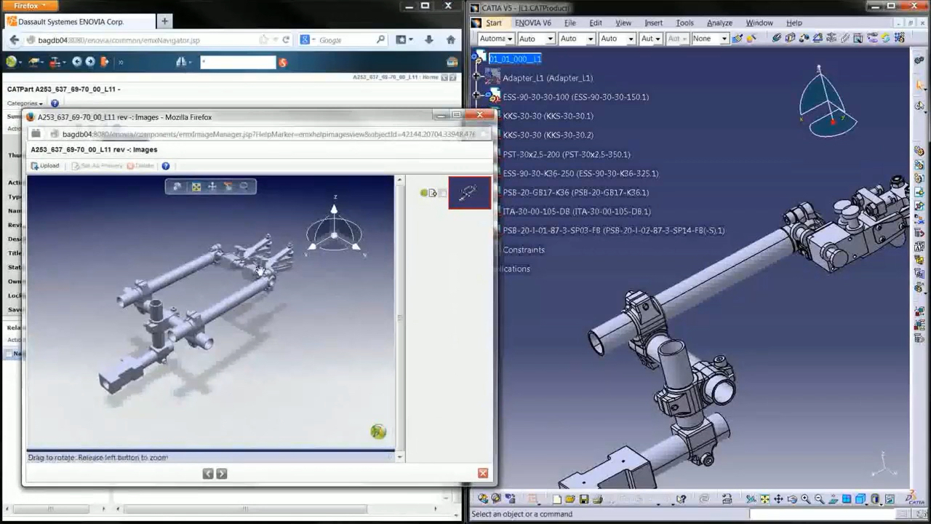Choose the Rotate tool in CATIA bottom toolbar
The image size is (931, 524).
click(x=792, y=499)
